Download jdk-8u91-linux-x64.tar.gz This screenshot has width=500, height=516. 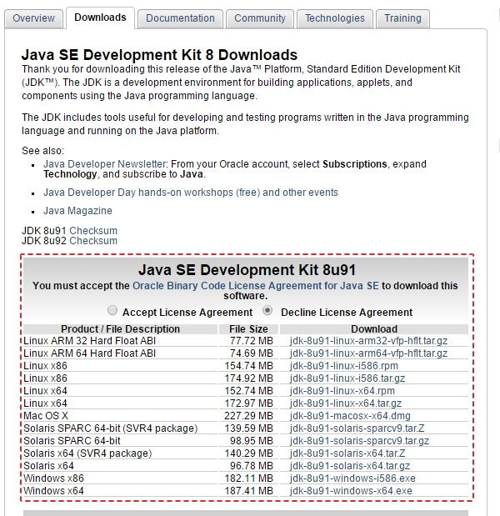pos(346,403)
